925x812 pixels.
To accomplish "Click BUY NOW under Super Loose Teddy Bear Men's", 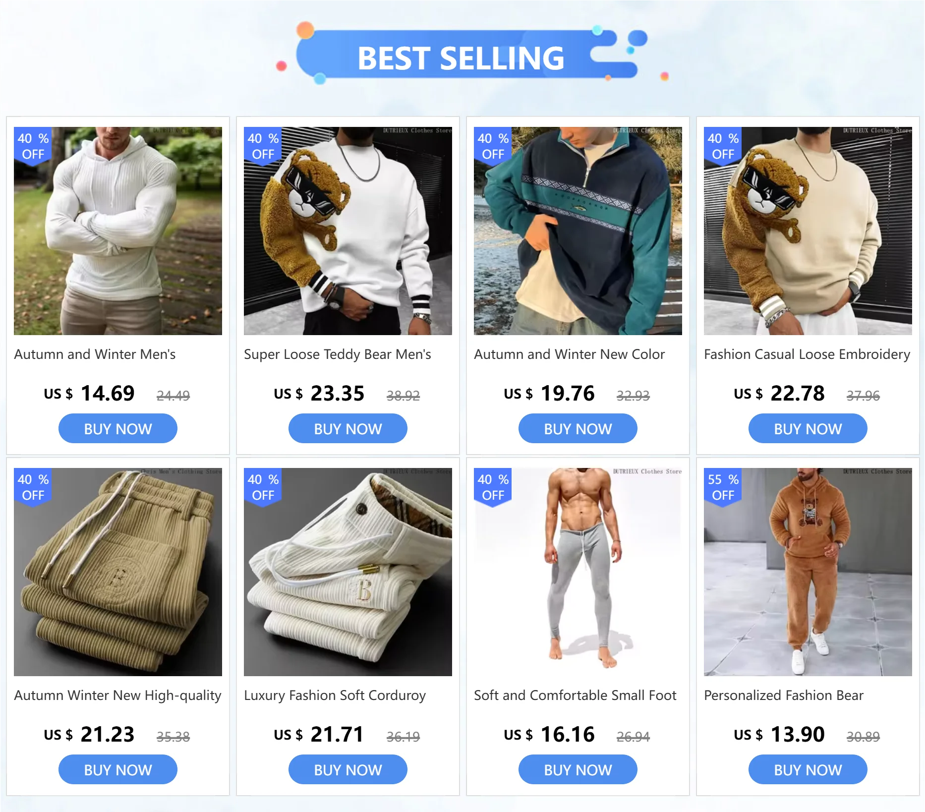I will (348, 429).
